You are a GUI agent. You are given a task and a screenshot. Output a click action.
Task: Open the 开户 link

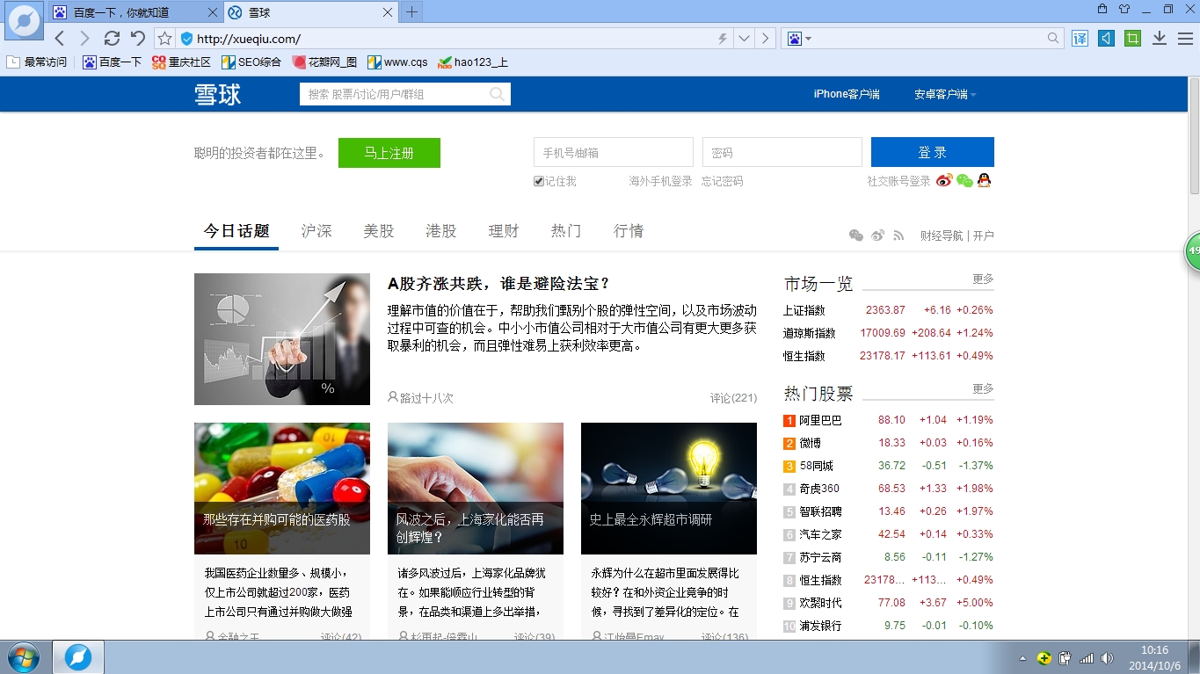coord(984,236)
